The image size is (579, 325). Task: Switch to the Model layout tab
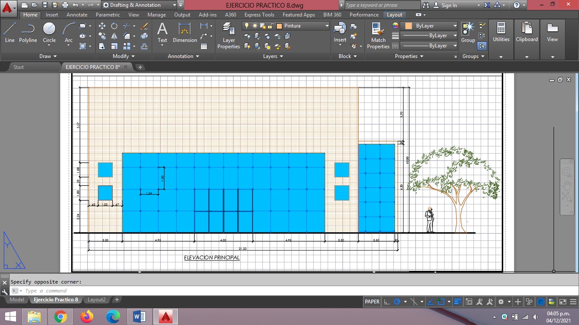tap(17, 300)
